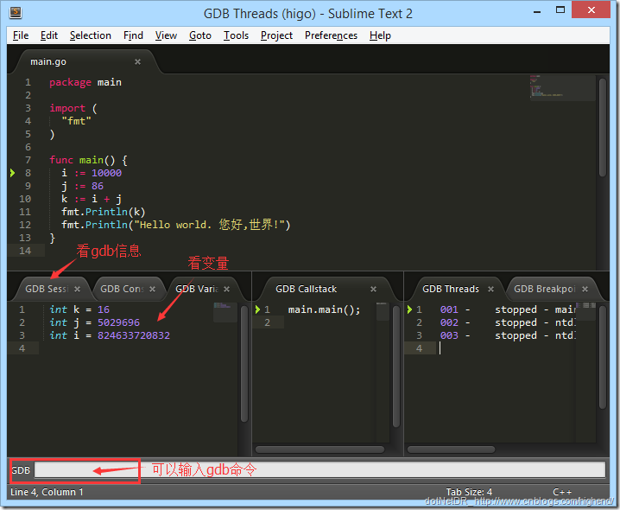This screenshot has height=510, width=620.
Task: Click the GDB command input field
Action: [319, 470]
